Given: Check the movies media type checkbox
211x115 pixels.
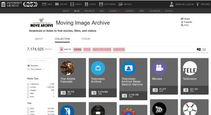Looking at the screenshot, I should pyautogui.click(x=28, y=87).
